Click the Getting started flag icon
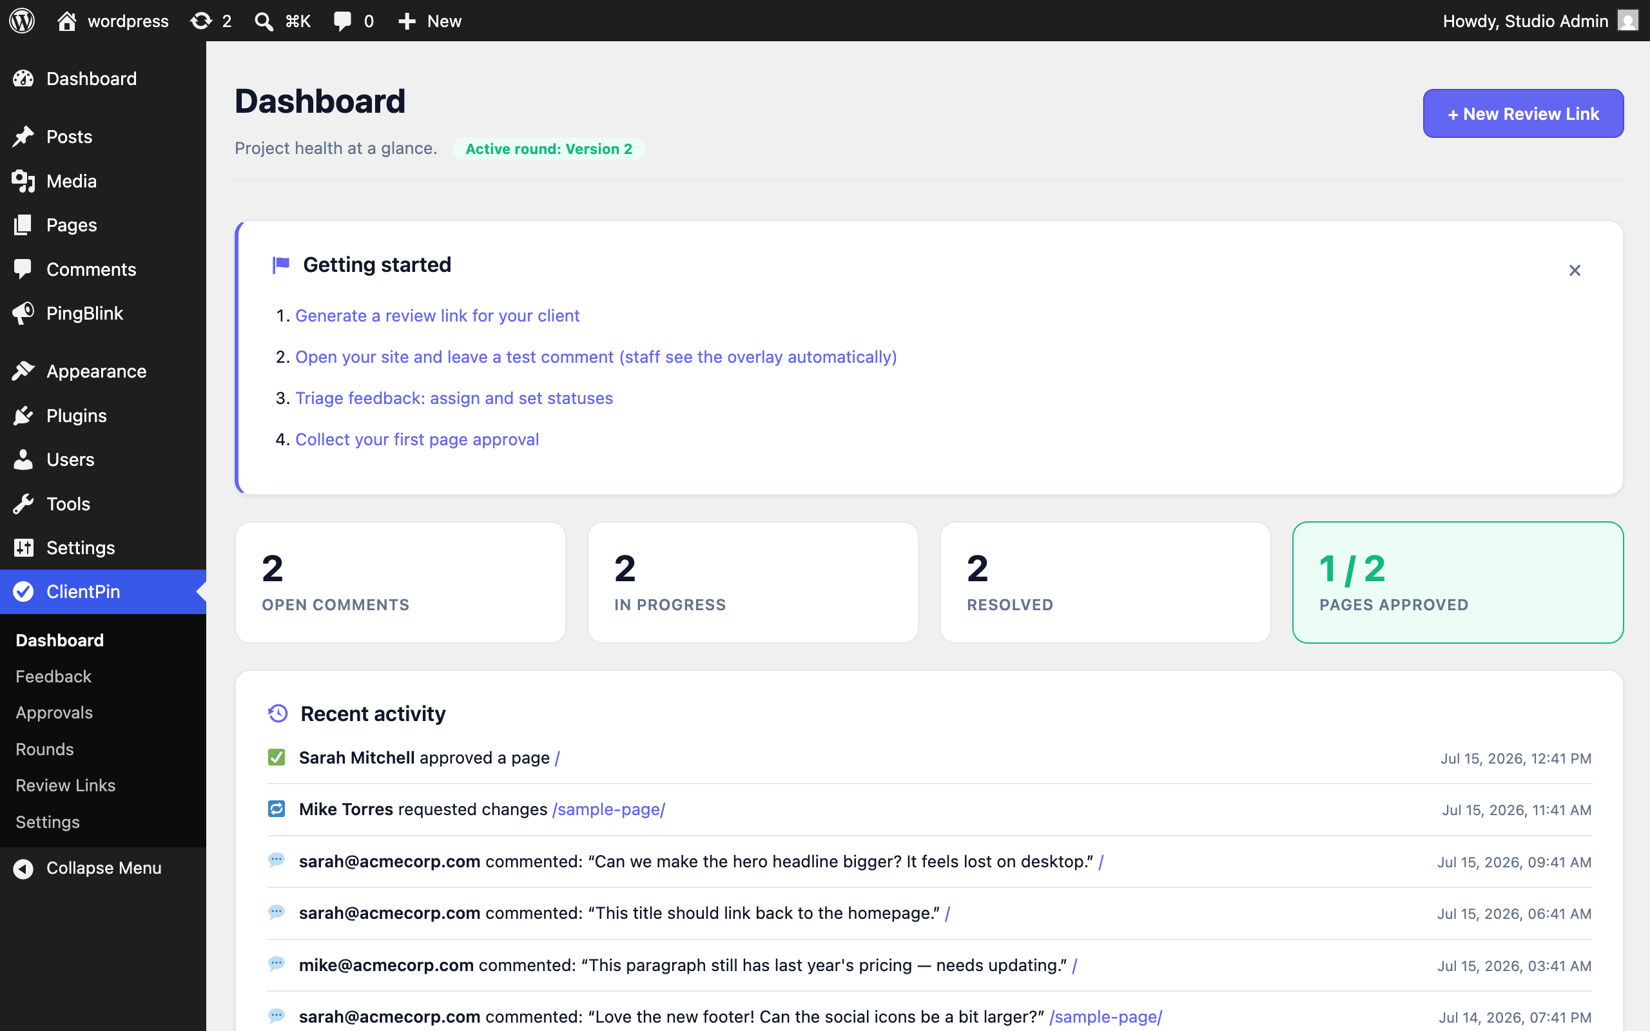The height and width of the screenshot is (1031, 1650). click(x=281, y=265)
